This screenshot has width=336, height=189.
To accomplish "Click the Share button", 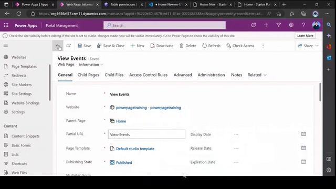I will (x=306, y=46).
